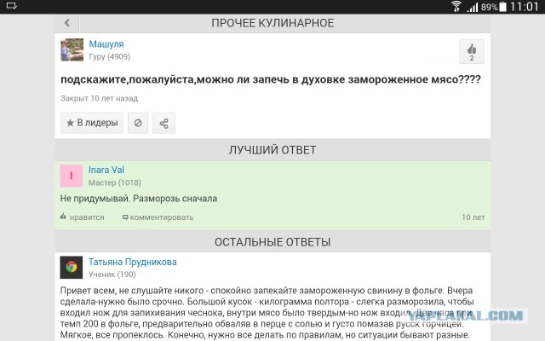Comment on the best answer via комментировать
Viewport: 545px width, 341px height.
click(158, 217)
